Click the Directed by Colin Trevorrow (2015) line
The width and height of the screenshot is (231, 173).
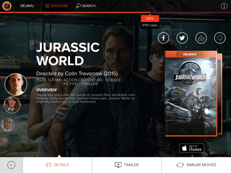tap(77, 74)
